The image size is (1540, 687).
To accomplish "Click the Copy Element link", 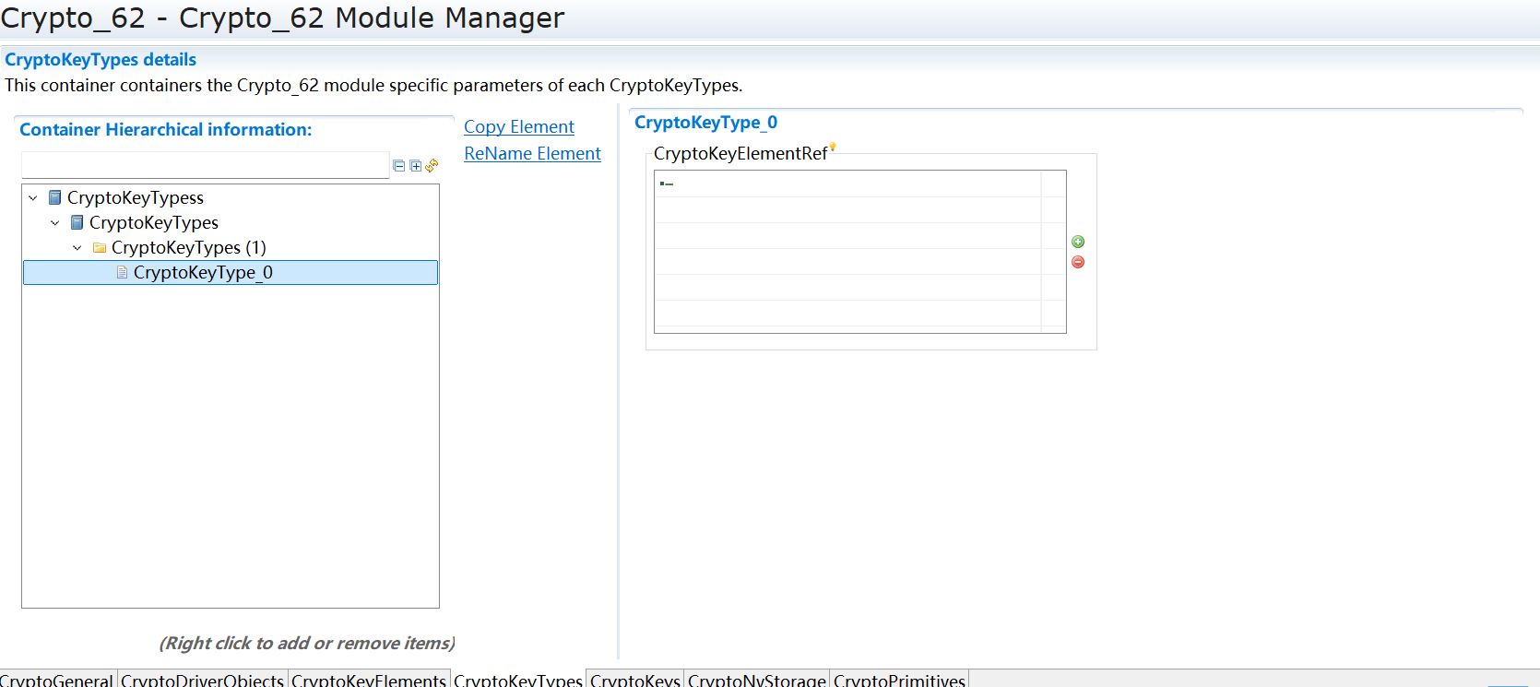I will [518, 126].
